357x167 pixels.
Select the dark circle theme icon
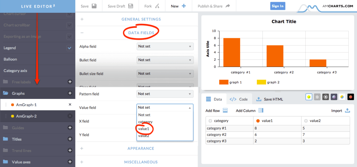(326, 97)
